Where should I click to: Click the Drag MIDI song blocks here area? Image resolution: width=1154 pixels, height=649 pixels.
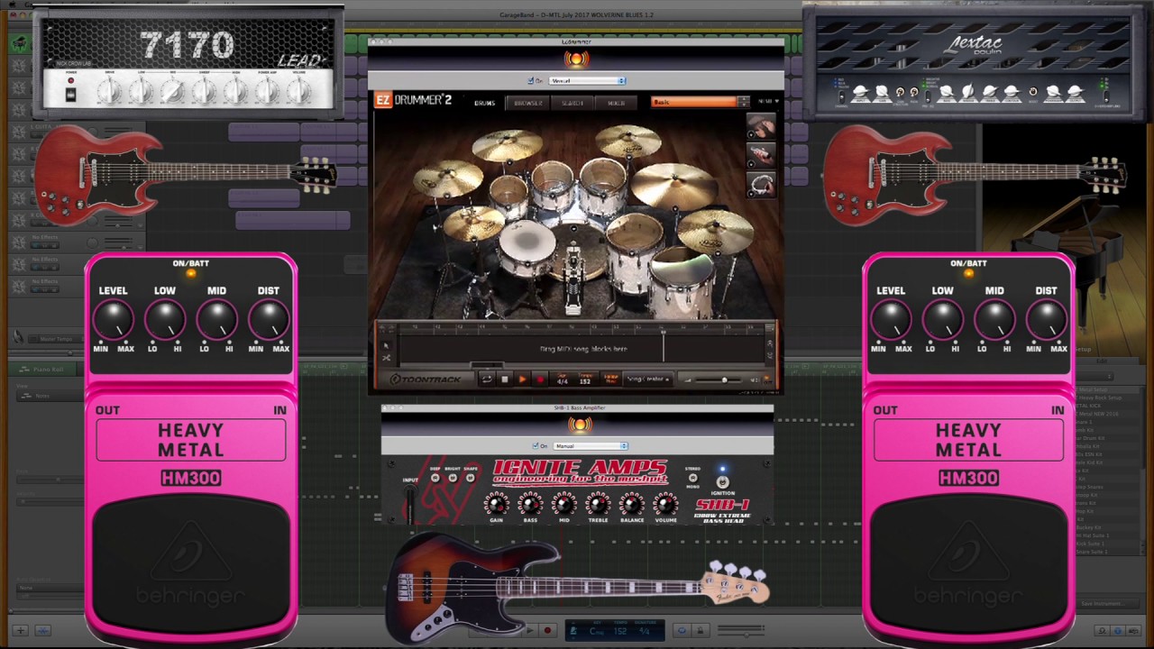[583, 349]
